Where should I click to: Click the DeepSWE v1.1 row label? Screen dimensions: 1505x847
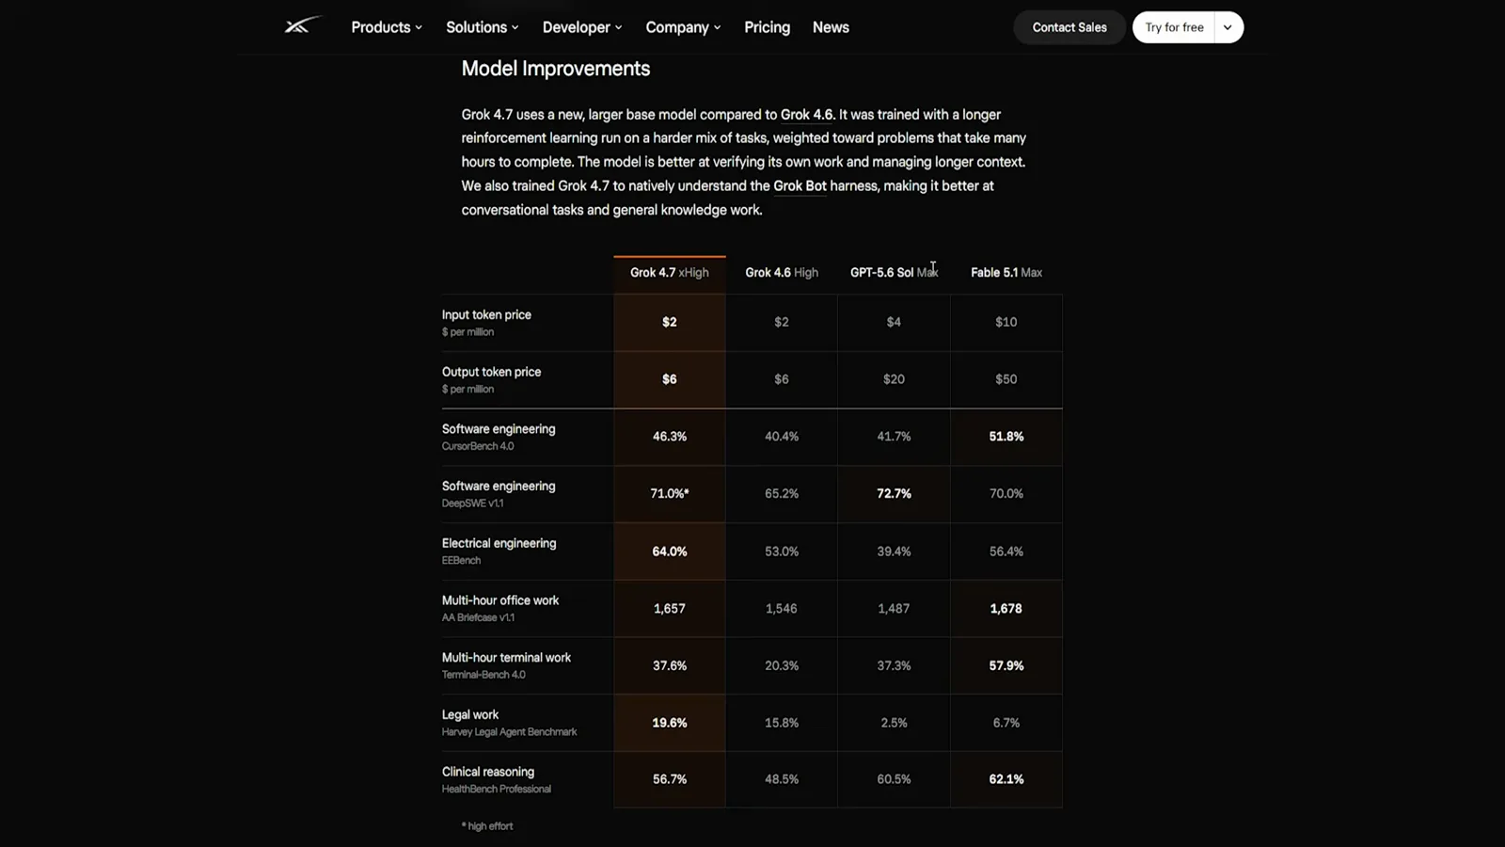click(x=472, y=503)
